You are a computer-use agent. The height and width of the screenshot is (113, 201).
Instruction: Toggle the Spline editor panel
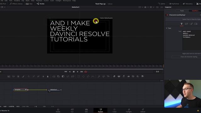tap(161, 4)
